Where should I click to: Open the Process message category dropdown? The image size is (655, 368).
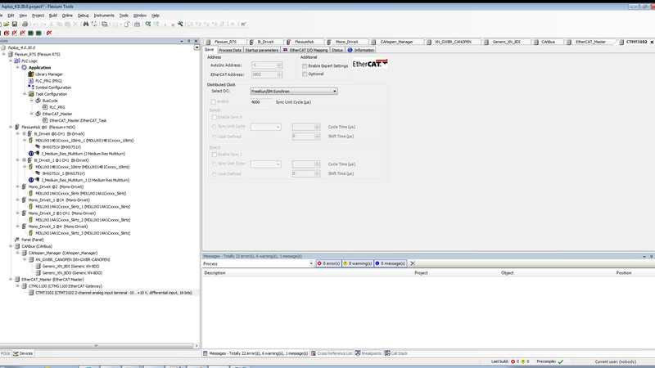point(311,263)
